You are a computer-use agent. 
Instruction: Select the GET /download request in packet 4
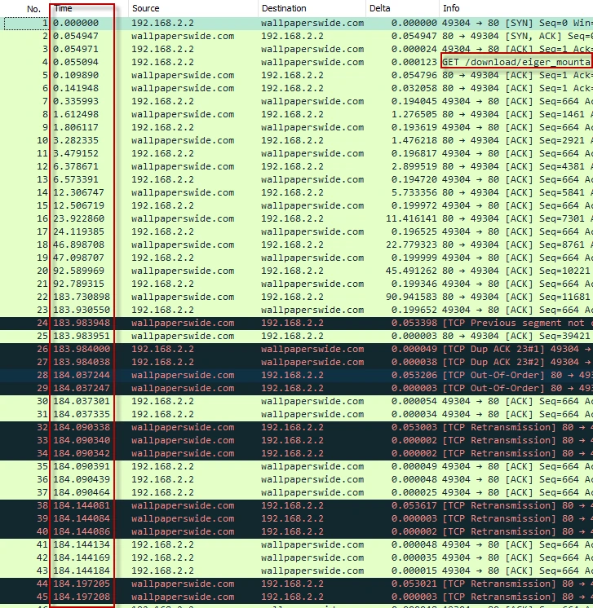(x=516, y=62)
